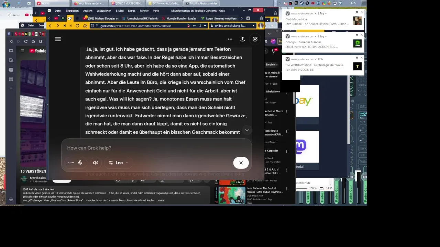The height and width of the screenshot is (247, 440).
Task: Open Ansicht menu in Vivaldi
Action: [x=88, y=11]
